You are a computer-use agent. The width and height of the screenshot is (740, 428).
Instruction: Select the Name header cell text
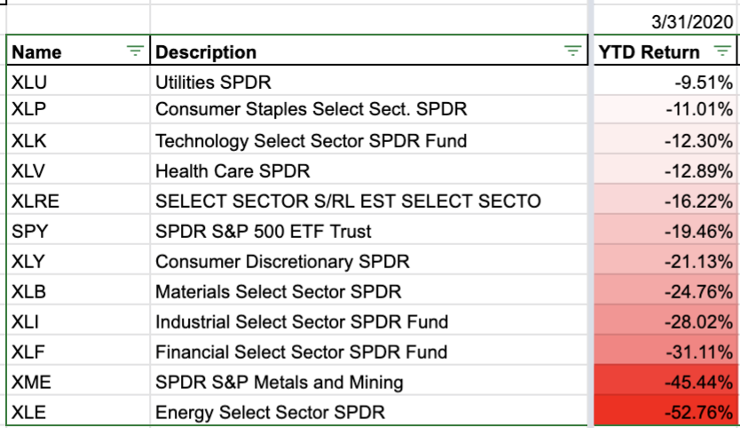[37, 52]
